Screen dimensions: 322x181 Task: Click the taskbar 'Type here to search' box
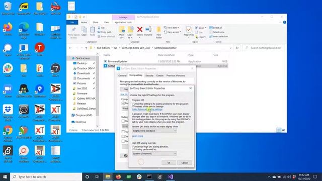click(46, 176)
